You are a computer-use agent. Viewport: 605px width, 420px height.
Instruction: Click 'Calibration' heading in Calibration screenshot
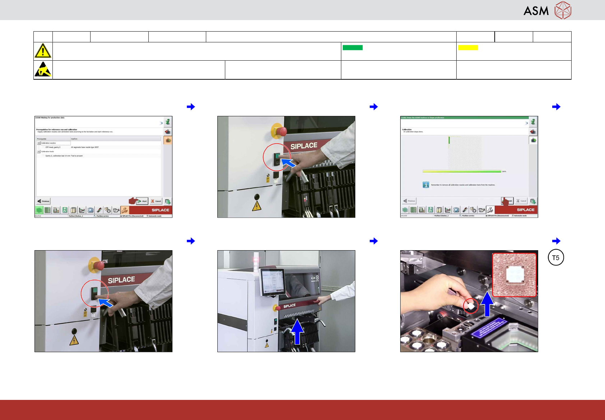407,130
